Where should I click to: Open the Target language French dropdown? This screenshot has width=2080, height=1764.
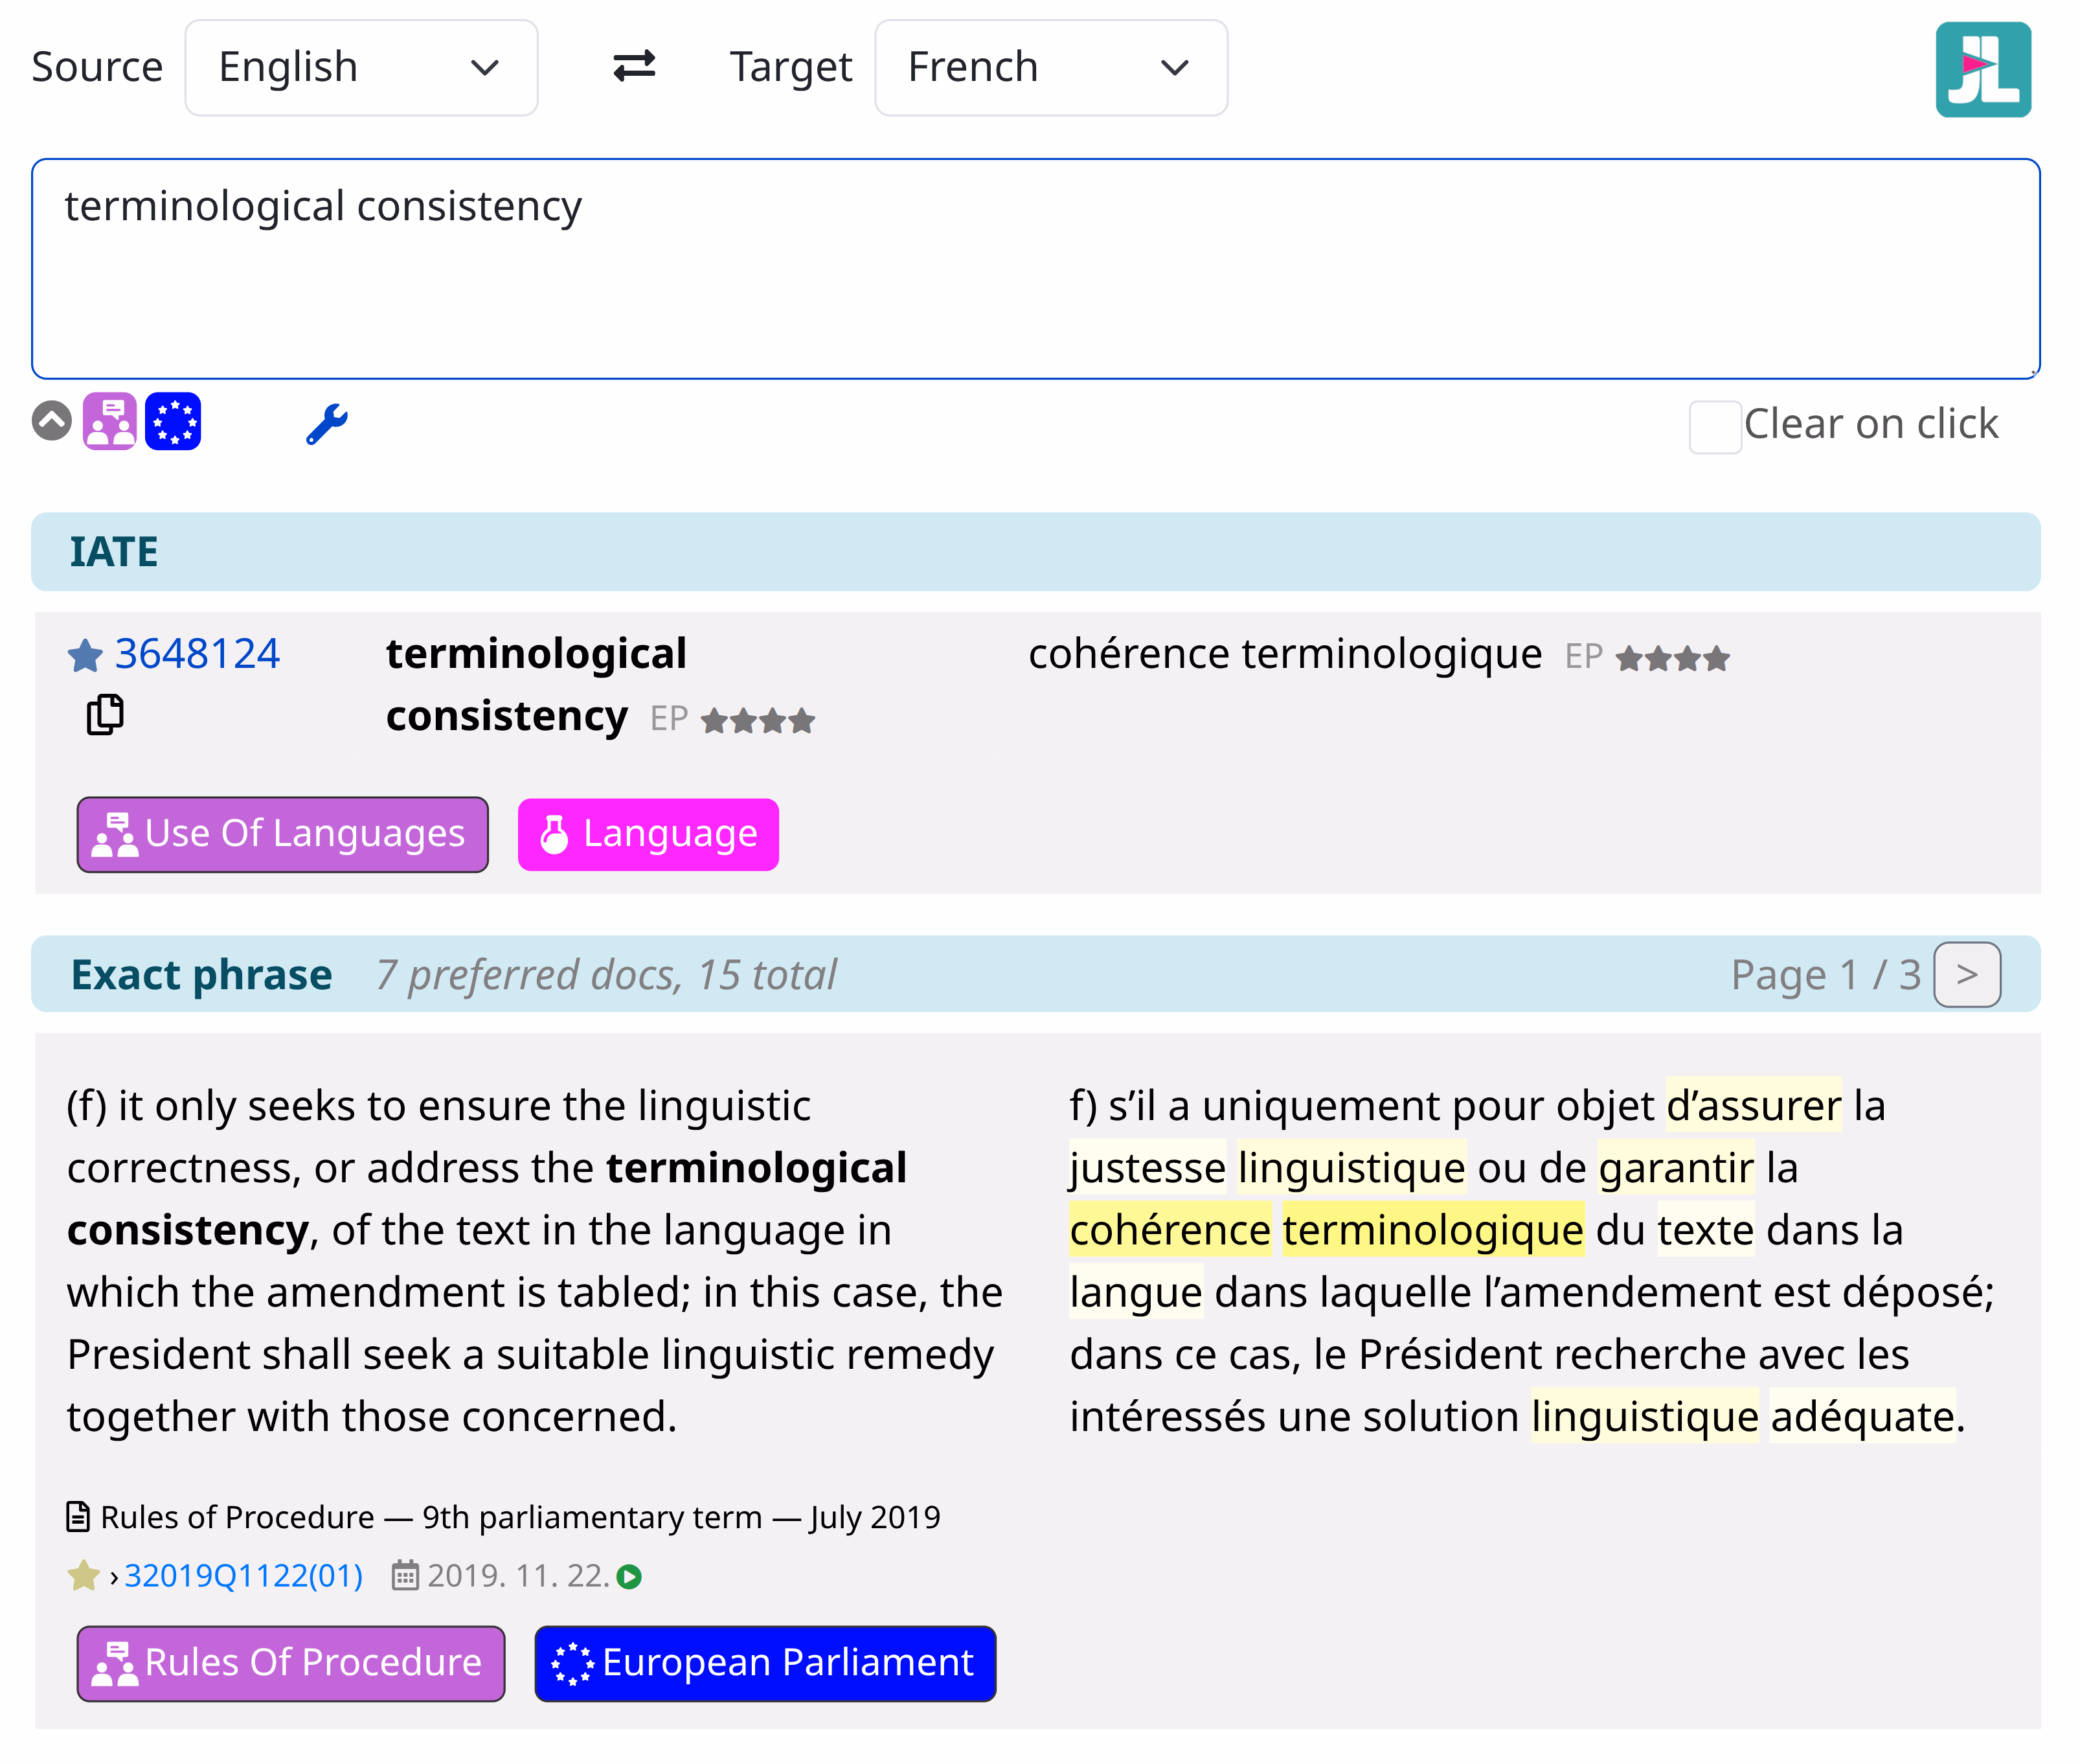point(1050,68)
